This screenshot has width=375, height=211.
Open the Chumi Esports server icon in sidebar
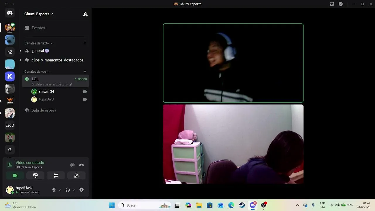10,28
